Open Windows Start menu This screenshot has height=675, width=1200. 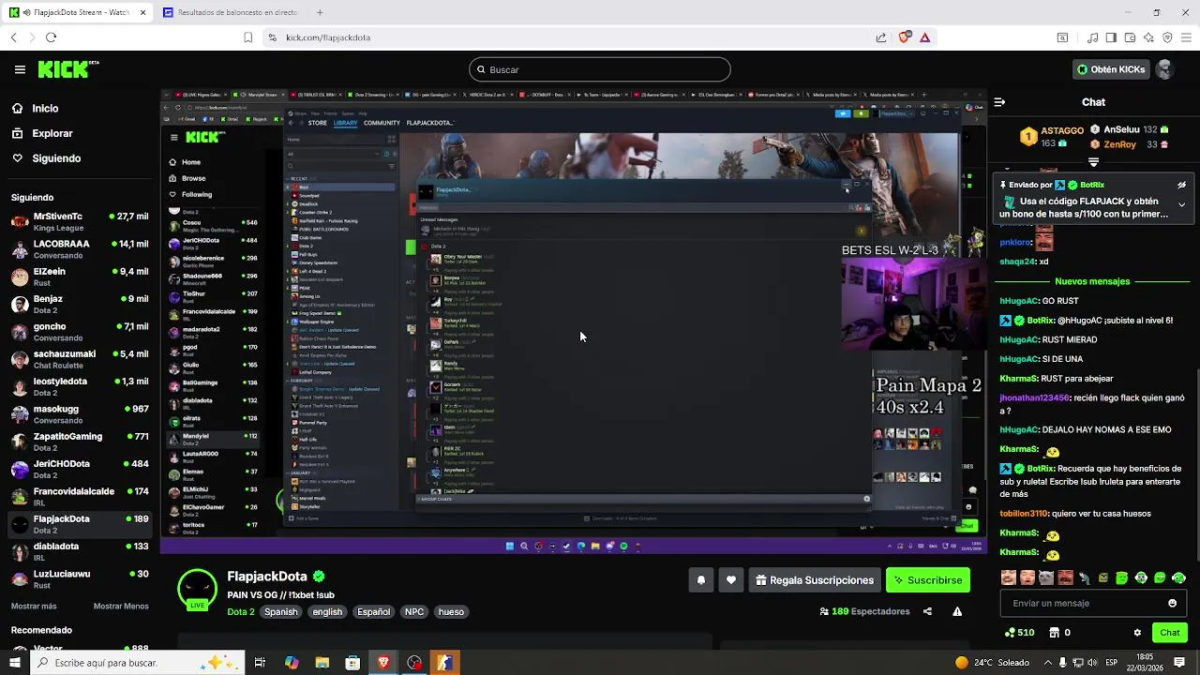tap(15, 663)
